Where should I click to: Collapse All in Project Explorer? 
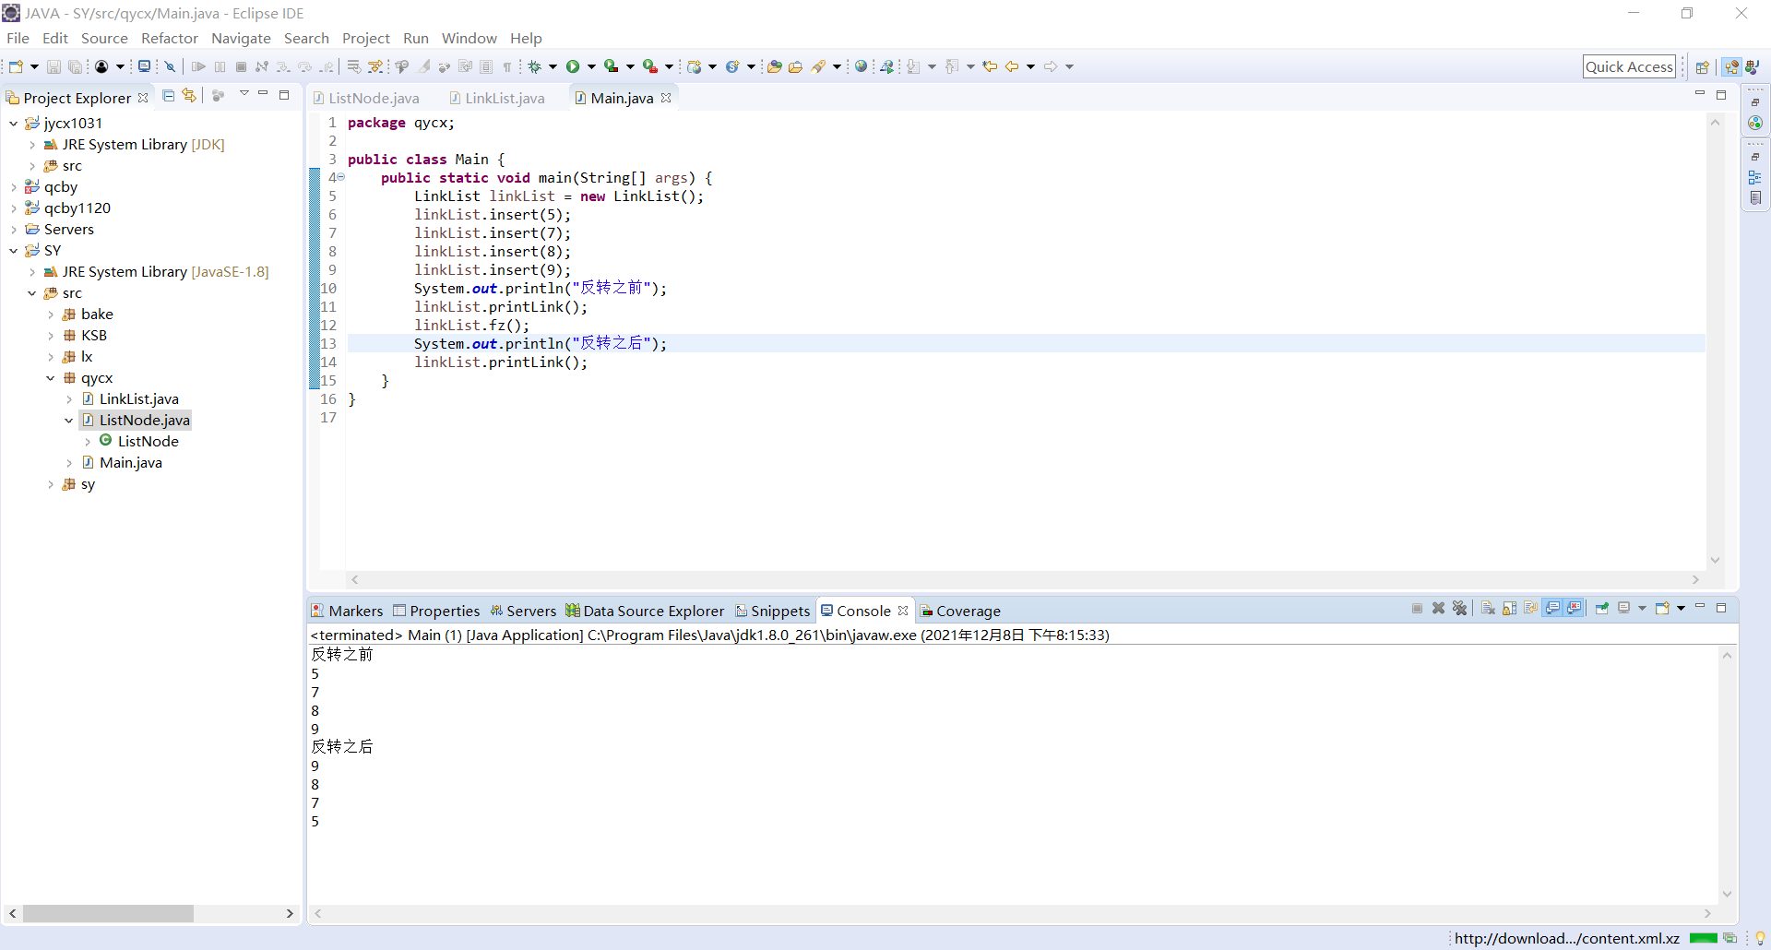pyautogui.click(x=168, y=96)
